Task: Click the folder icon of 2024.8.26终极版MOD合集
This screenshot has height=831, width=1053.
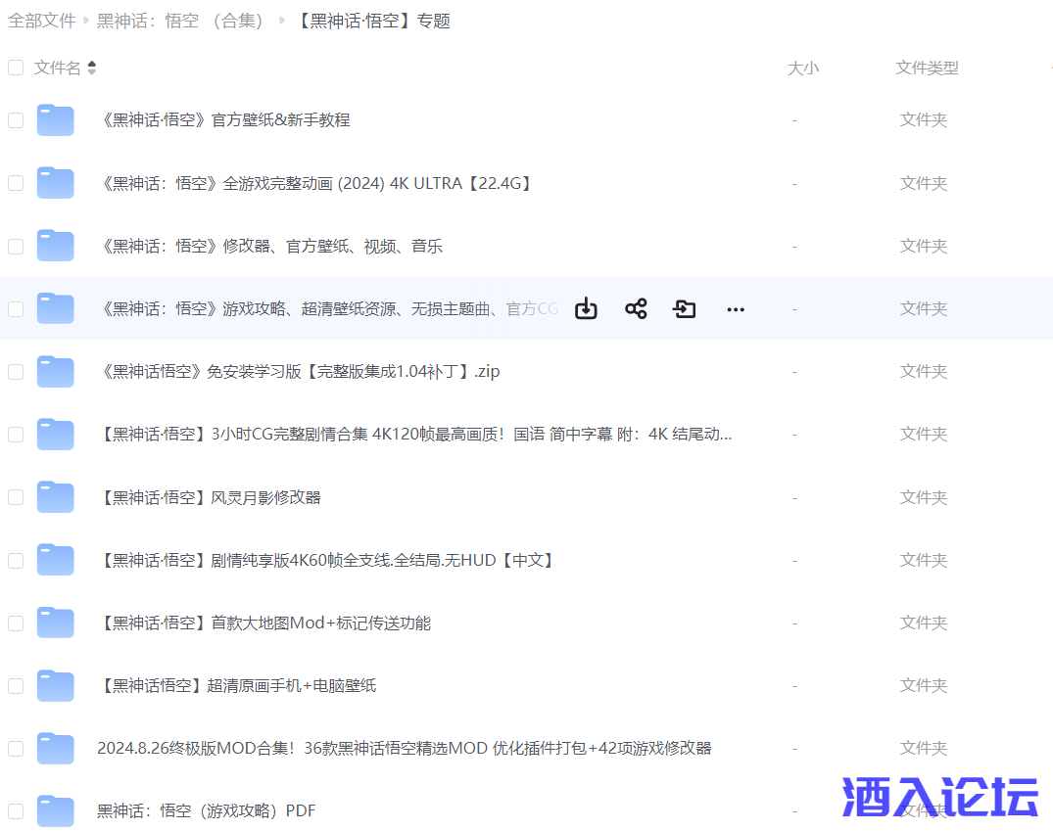Action: coord(56,748)
